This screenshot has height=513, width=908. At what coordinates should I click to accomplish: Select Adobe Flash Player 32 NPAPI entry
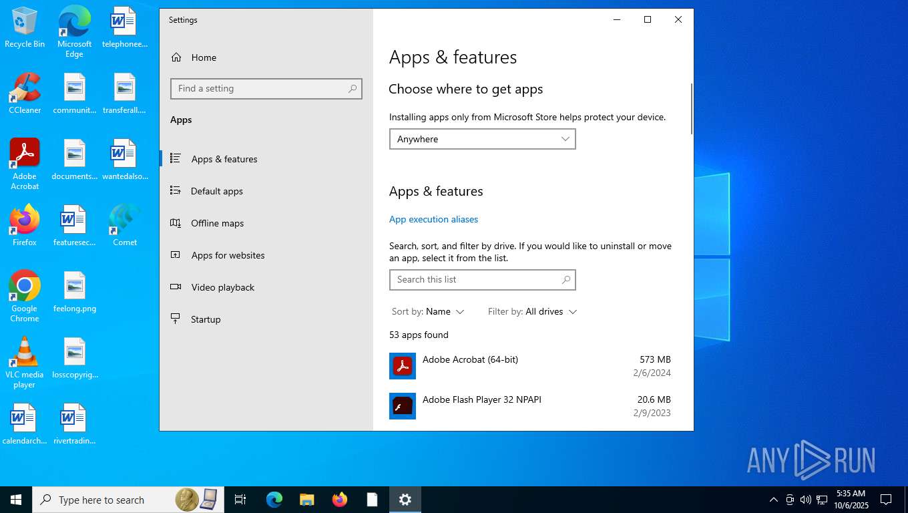point(530,406)
